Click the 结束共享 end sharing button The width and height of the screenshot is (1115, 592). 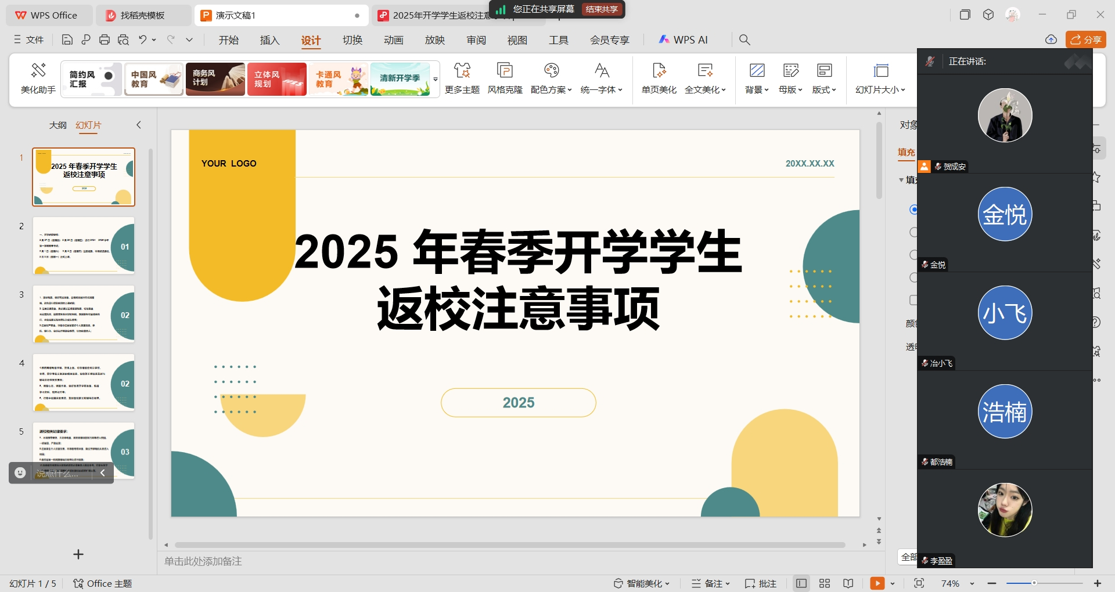tap(602, 9)
